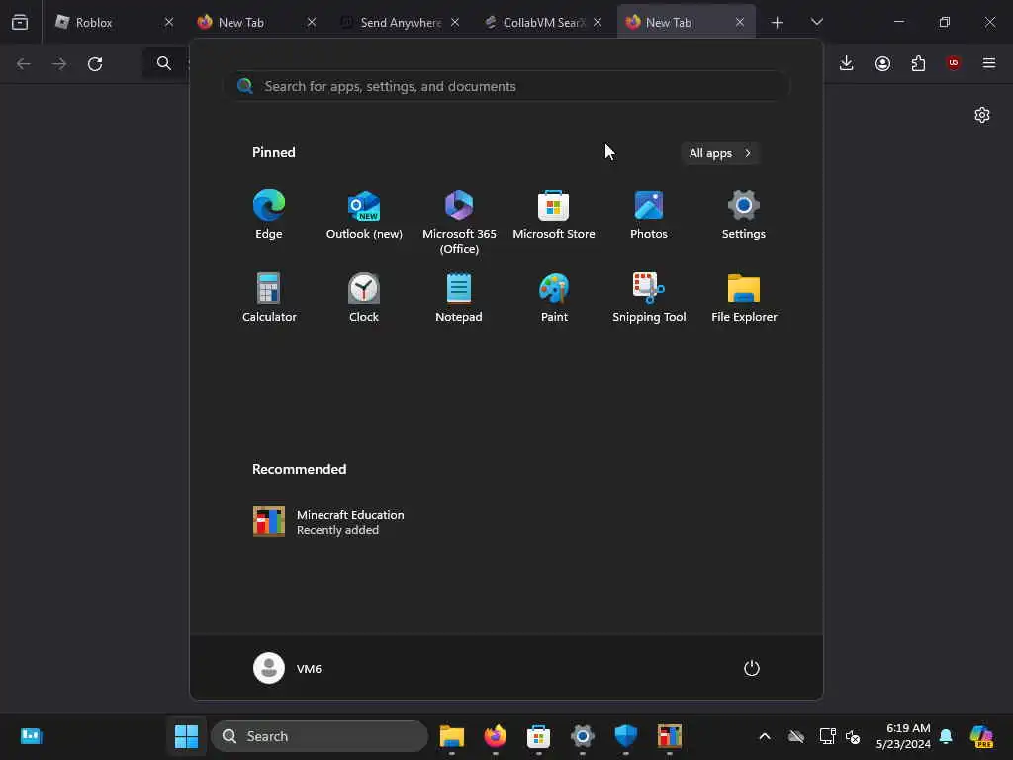Close the CollabVM SearX tab
Screen dimensions: 1013x760
pyautogui.click(x=598, y=22)
